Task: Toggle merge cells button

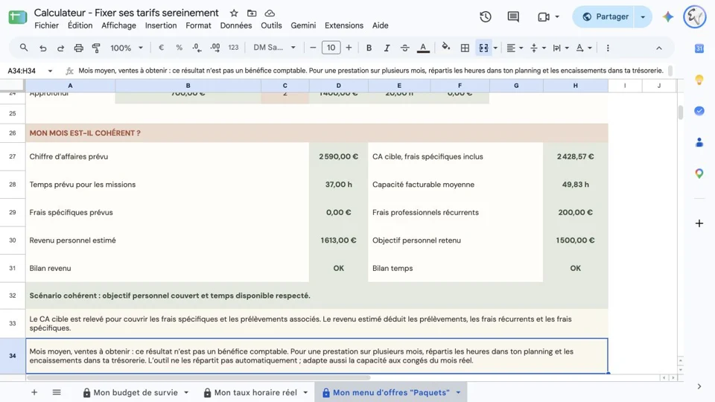Action: tap(483, 48)
